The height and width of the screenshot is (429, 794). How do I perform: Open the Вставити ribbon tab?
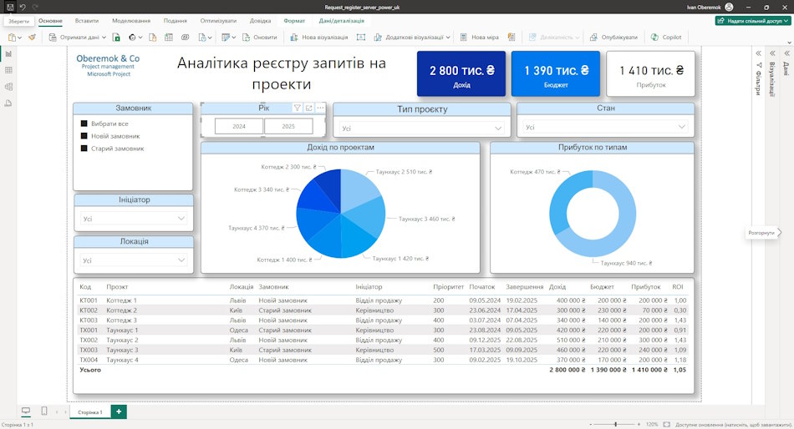87,21
